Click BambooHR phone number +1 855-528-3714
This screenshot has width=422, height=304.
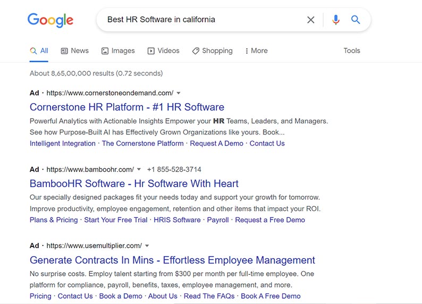[174, 170]
